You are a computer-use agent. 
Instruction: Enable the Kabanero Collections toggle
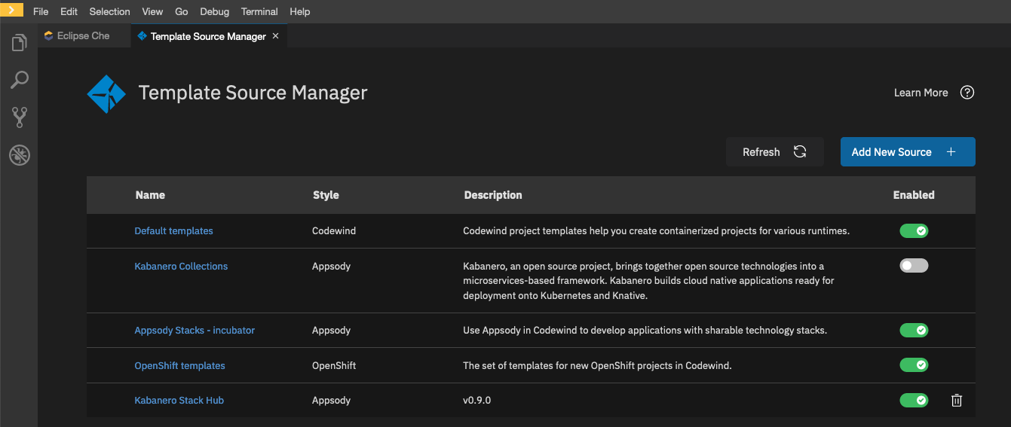point(914,266)
